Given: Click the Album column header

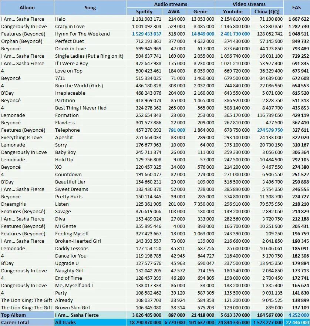Looking at the screenshot, I should pyautogui.click(x=27, y=8).
